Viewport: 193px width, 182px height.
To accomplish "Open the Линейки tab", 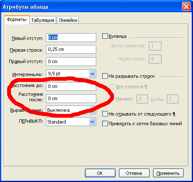I will pos(68,20).
